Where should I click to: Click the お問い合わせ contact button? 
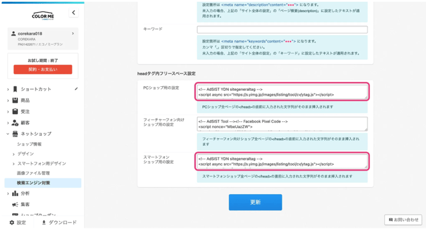[x=404, y=219]
